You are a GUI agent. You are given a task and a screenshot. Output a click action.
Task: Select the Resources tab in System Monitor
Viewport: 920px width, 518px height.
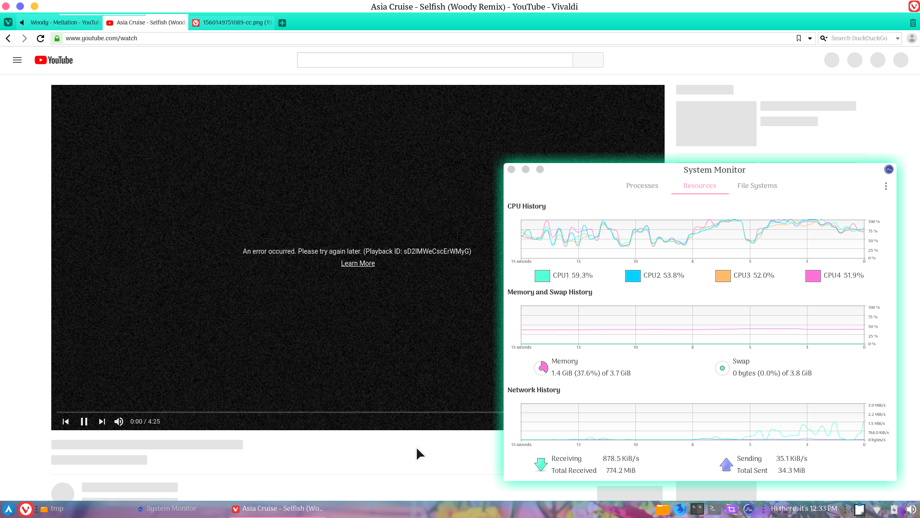click(x=700, y=186)
